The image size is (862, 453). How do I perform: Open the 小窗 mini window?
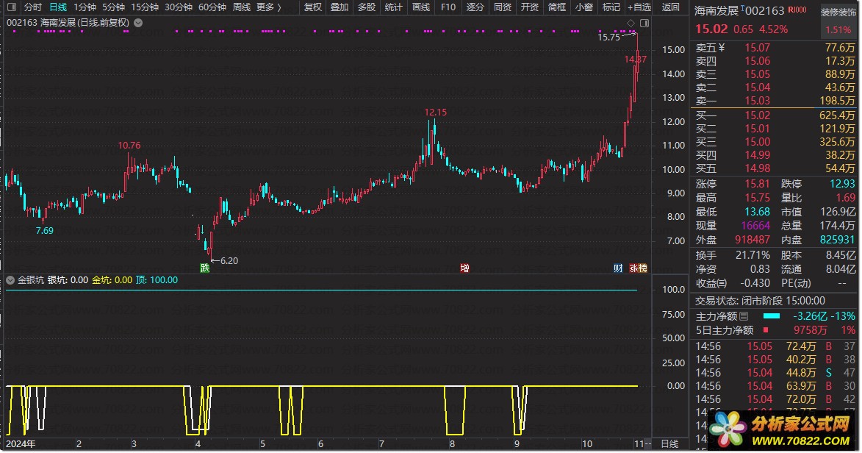[x=583, y=7]
